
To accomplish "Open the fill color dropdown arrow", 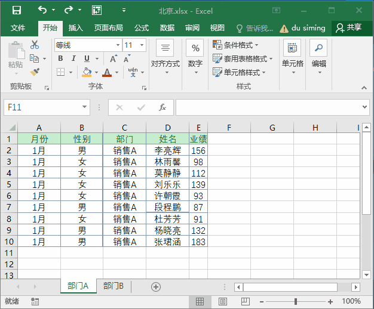I will pos(96,72).
